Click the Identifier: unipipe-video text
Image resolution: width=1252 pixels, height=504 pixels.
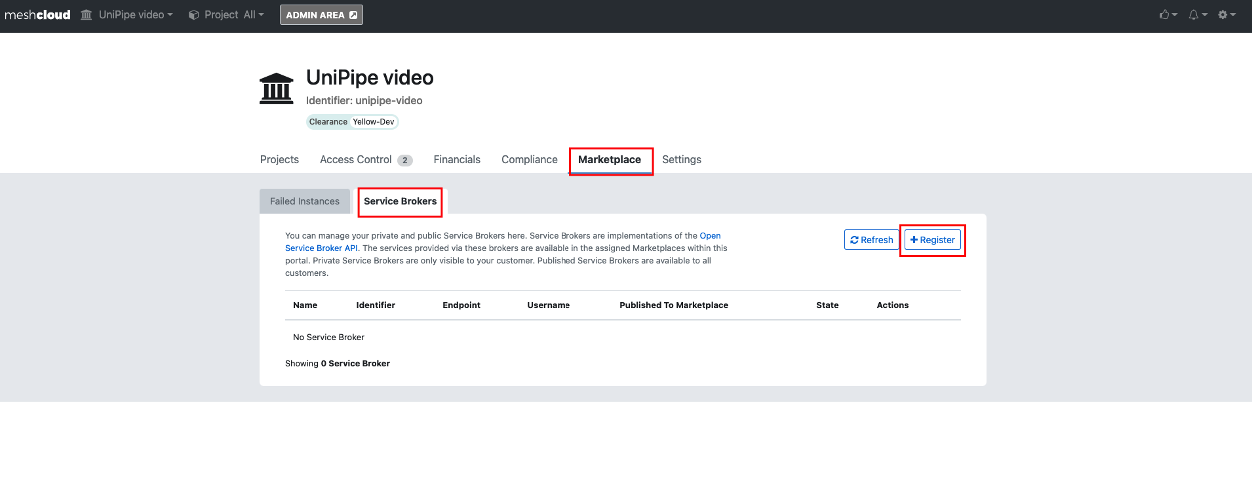[x=364, y=100]
